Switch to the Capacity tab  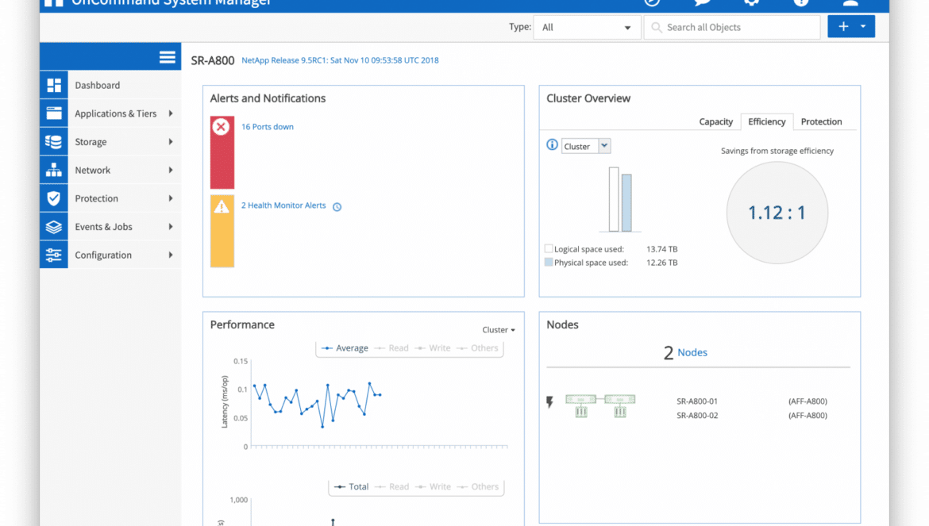coord(715,121)
